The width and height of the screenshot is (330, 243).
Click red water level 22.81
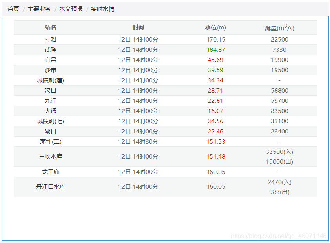[x=216, y=101]
